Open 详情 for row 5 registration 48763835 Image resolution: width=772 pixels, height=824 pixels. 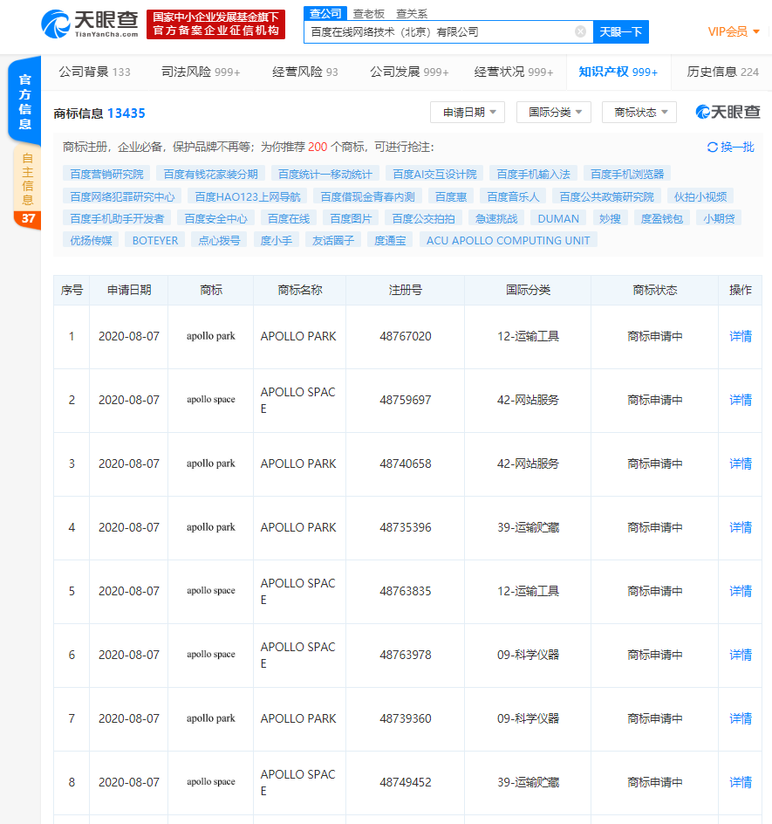click(741, 591)
